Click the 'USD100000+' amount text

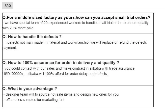(13, 74)
